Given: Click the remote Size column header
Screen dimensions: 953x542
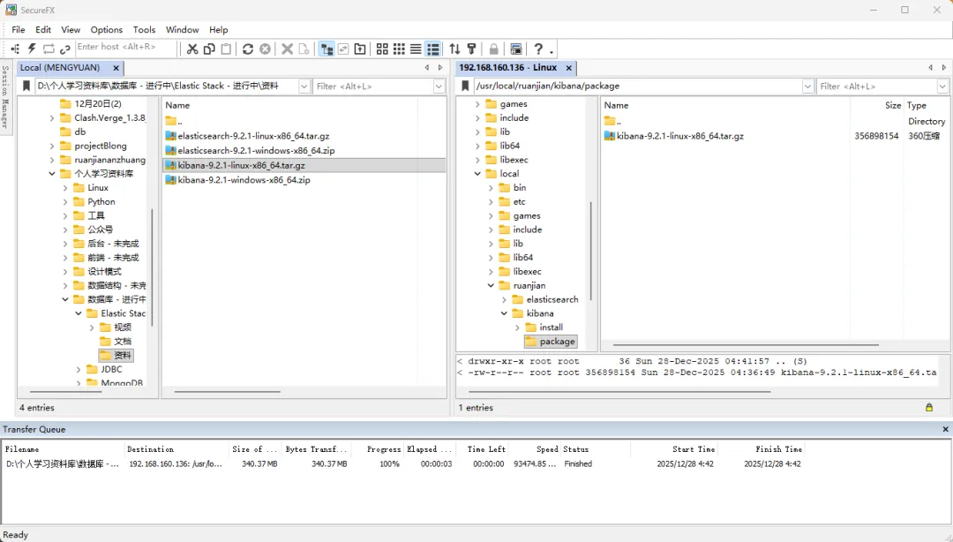Looking at the screenshot, I should point(876,105).
